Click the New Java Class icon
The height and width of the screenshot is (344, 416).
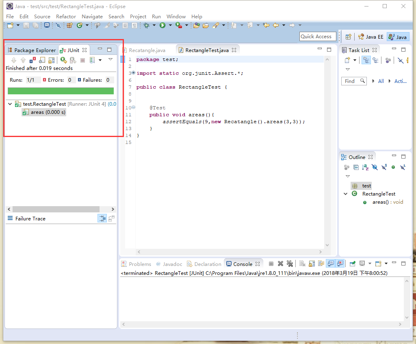(79, 25)
